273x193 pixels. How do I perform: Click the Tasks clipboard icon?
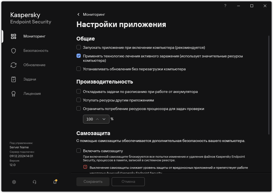[14, 79]
